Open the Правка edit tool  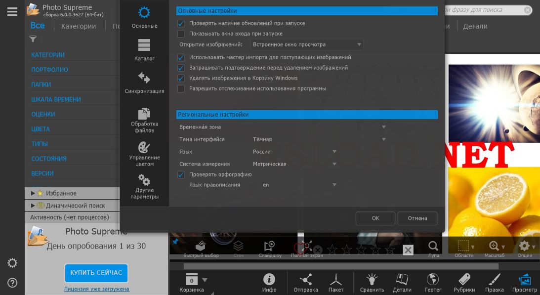(x=494, y=283)
